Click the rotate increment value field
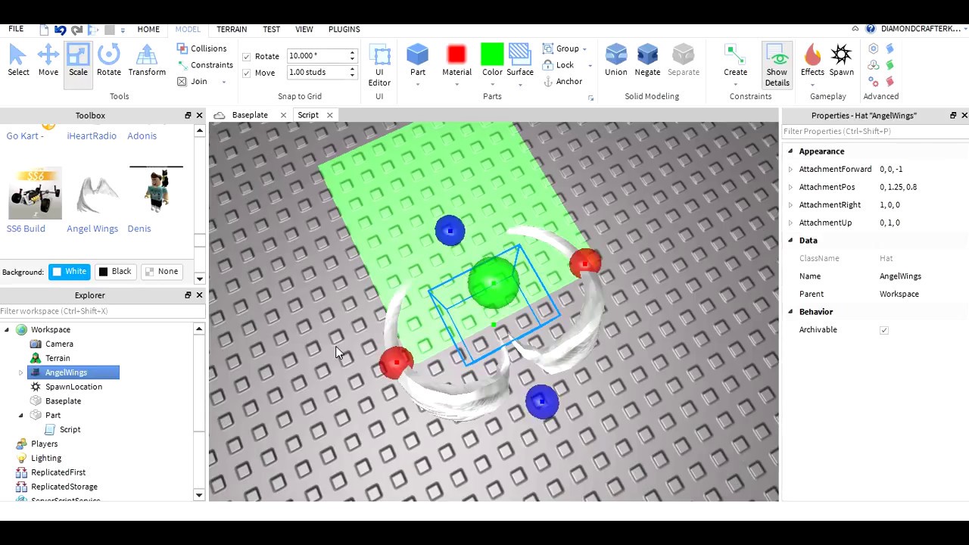 [317, 56]
